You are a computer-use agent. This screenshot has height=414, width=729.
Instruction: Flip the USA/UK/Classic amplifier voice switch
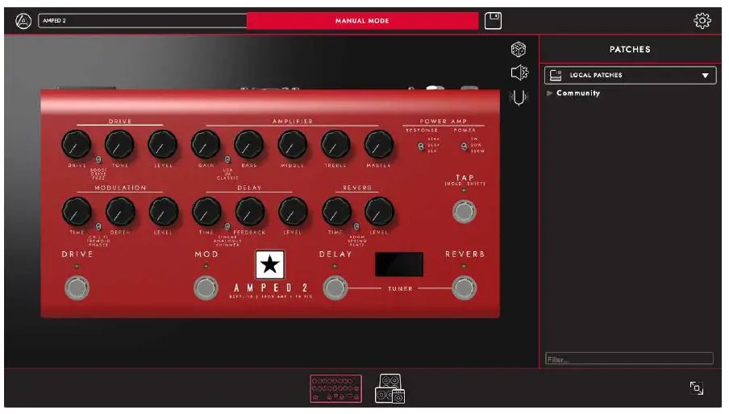point(227,159)
